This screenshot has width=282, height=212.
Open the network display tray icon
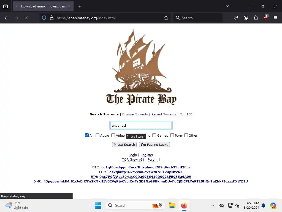231,205
